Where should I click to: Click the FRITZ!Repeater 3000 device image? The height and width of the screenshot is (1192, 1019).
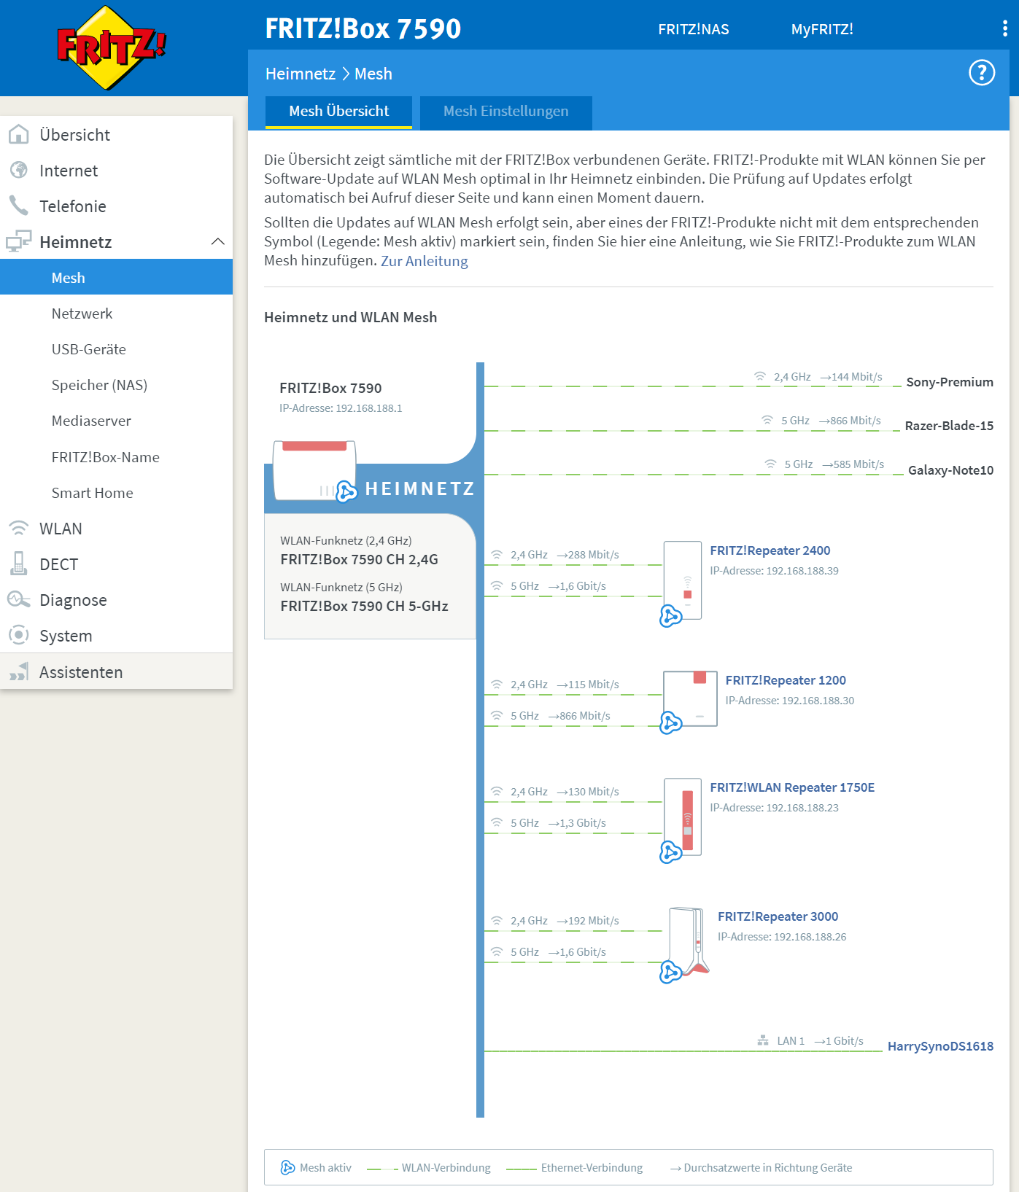pyautogui.click(x=687, y=940)
